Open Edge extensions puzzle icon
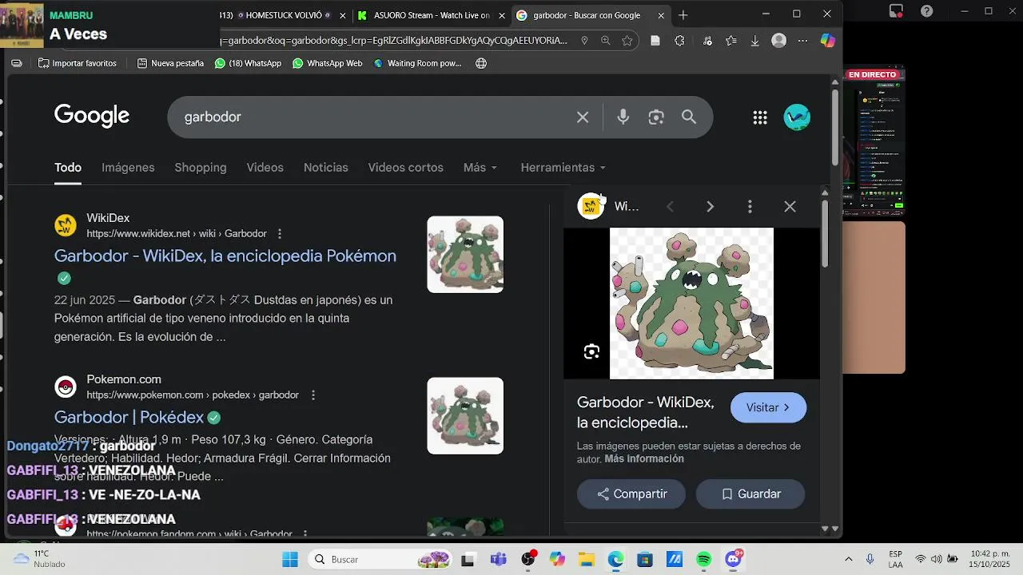The width and height of the screenshot is (1023, 575). tap(679, 41)
